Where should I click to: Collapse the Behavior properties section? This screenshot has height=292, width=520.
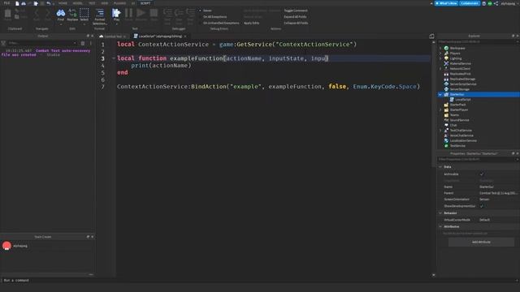(440, 213)
